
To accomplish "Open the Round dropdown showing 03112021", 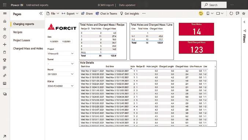I will click(60, 74).
